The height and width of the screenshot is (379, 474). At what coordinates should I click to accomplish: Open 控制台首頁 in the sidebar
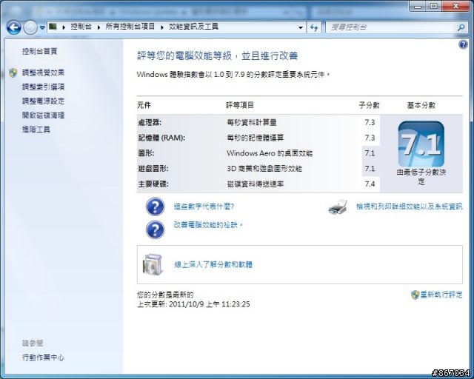(39, 51)
